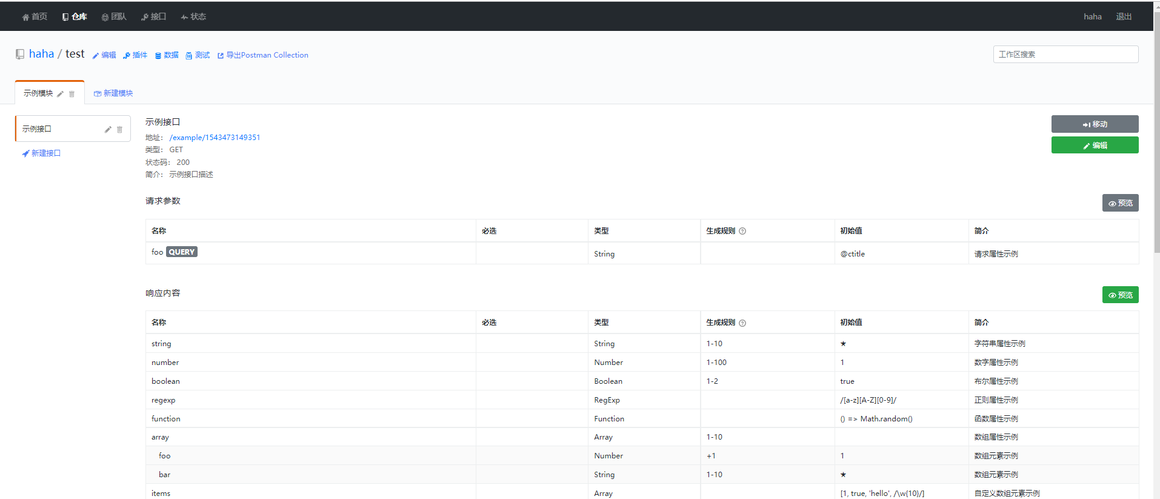This screenshot has width=1160, height=499.
Task: Select the 示例模块 module tab
Action: click(x=38, y=93)
